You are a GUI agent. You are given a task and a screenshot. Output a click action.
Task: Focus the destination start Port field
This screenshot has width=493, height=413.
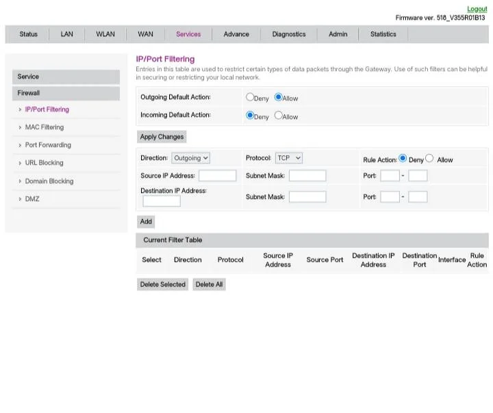point(390,197)
